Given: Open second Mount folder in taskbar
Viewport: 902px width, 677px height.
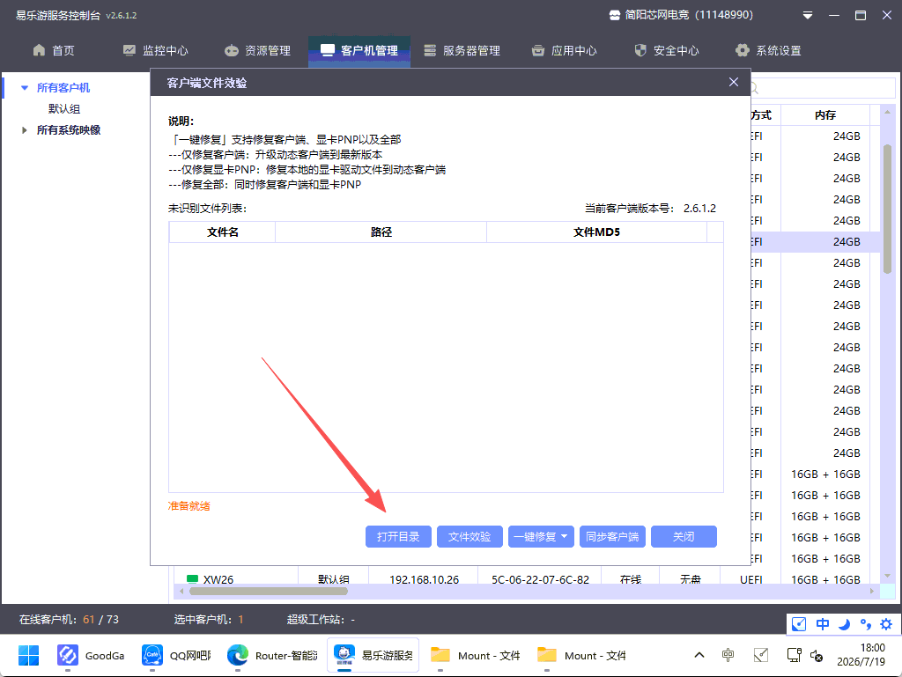Looking at the screenshot, I should [581, 655].
